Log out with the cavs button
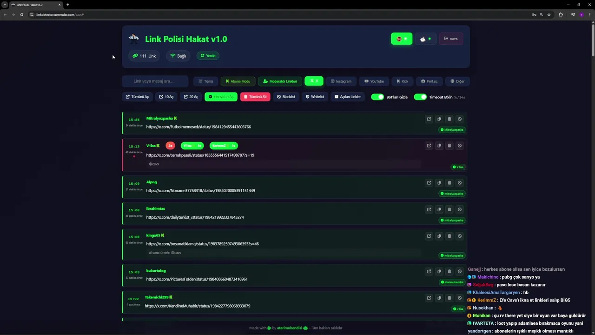The height and width of the screenshot is (335, 595). pos(451,39)
